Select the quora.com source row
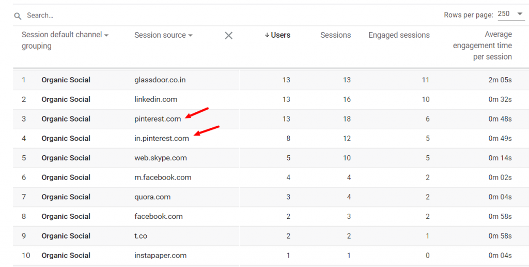The height and width of the screenshot is (267, 529). [152, 197]
